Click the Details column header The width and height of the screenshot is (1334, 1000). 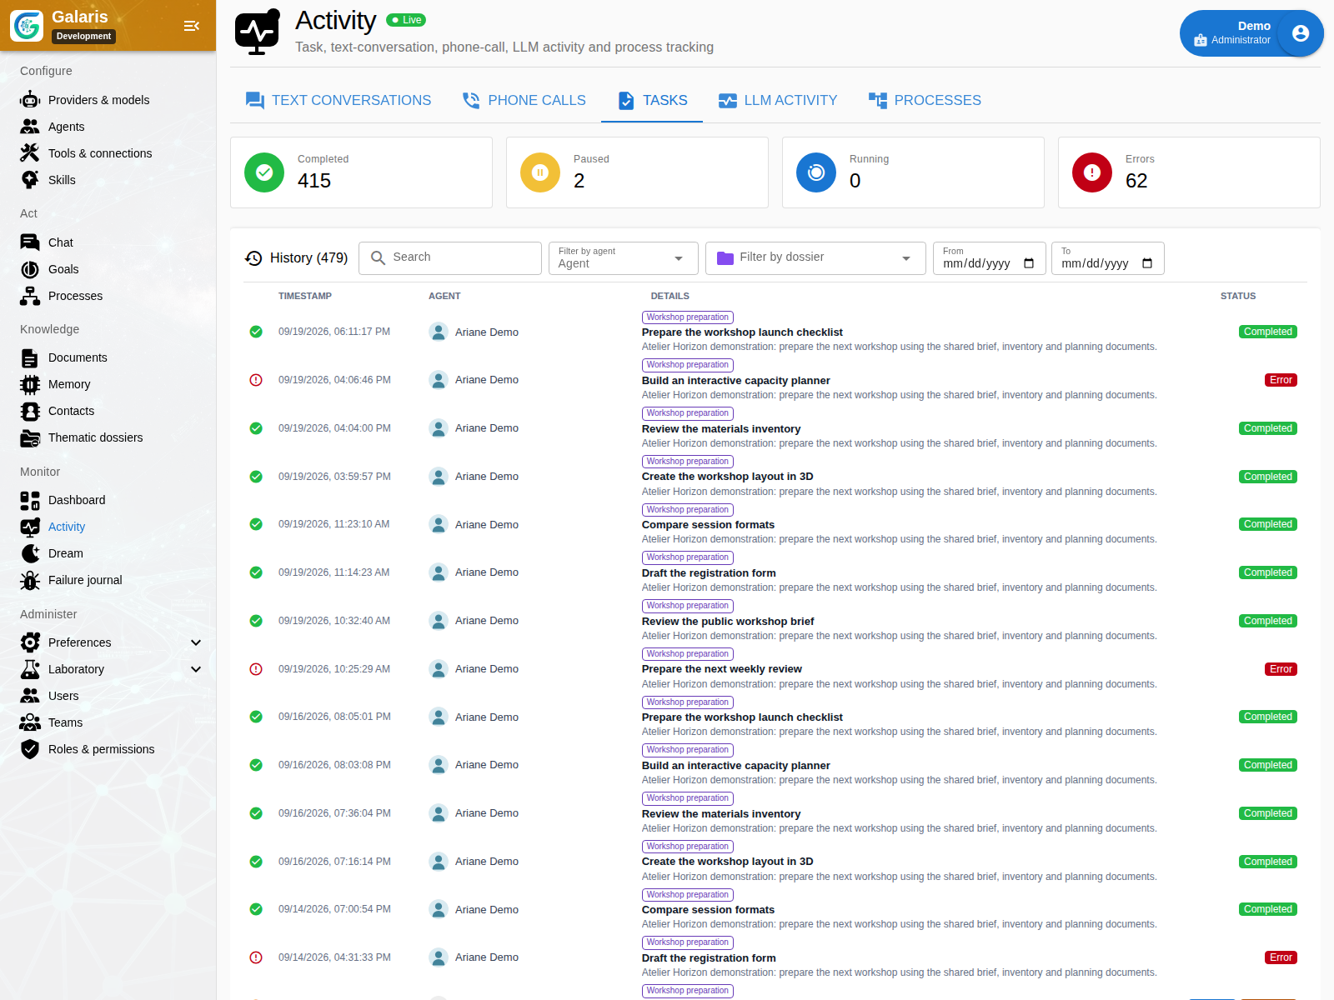670,296
